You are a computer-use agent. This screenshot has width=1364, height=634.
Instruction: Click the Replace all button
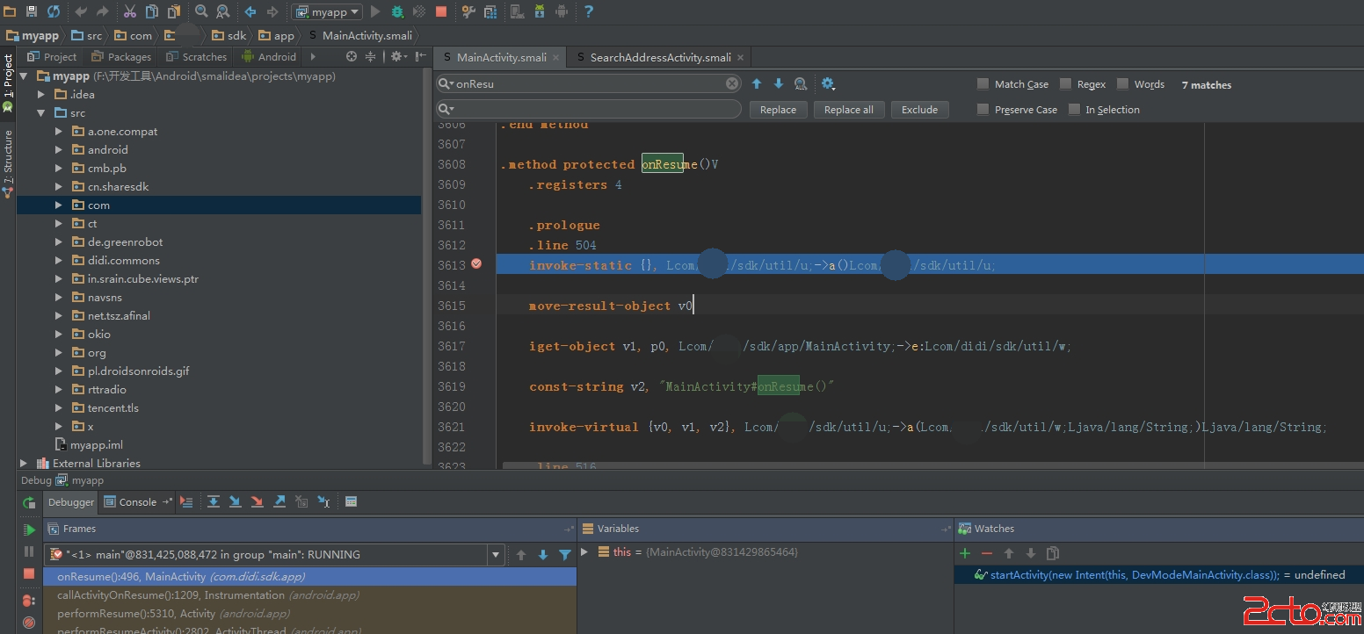[848, 110]
